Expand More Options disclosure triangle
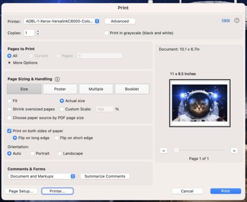The height and width of the screenshot is (202, 247). coord(9,63)
